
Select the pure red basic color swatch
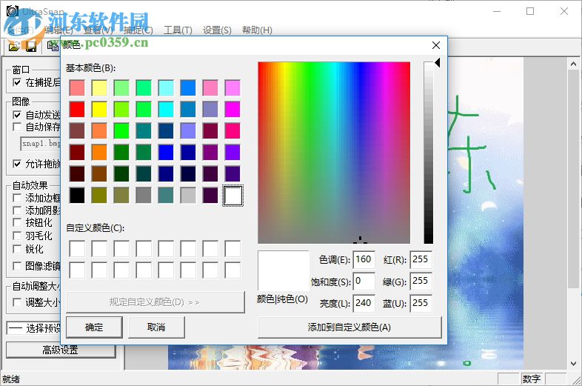point(77,109)
